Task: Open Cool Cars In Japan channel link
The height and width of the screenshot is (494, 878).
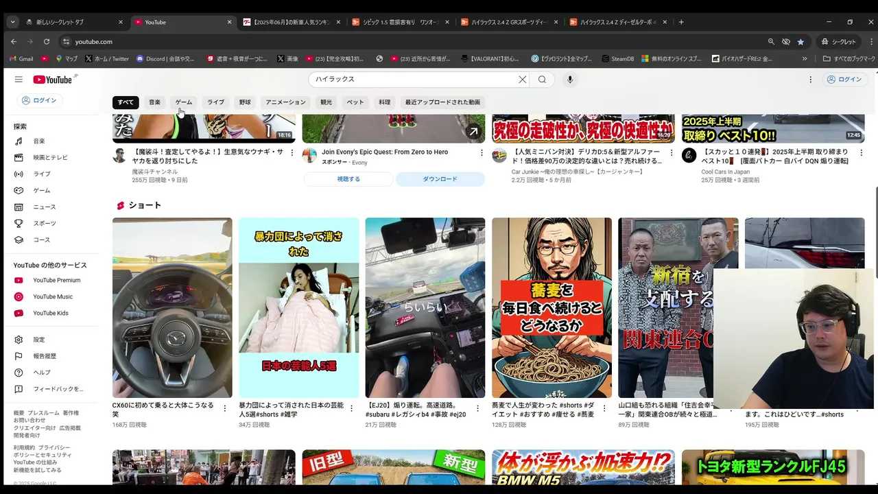Action: coord(726,172)
